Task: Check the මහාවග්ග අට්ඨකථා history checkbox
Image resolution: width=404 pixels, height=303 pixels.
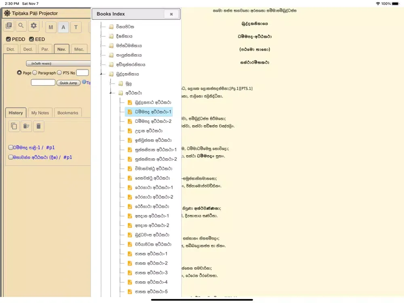Action: click(11, 157)
